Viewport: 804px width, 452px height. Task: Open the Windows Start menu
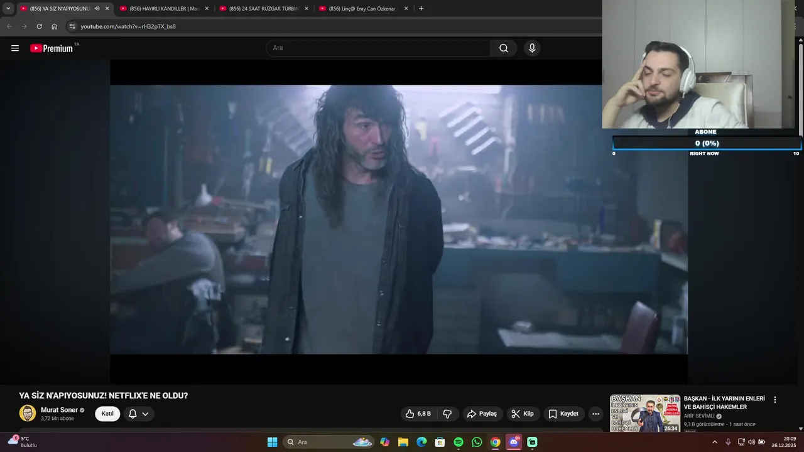272,442
